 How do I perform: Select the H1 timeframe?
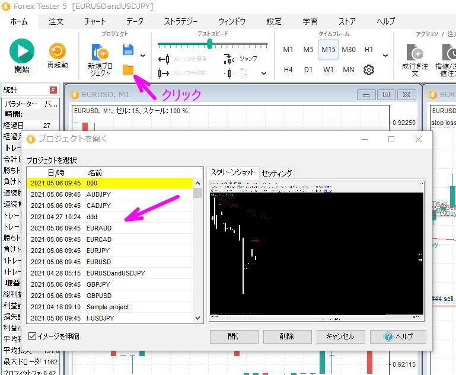point(368,50)
